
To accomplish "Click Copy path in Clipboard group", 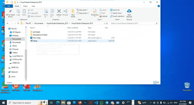I will point(33,13).
